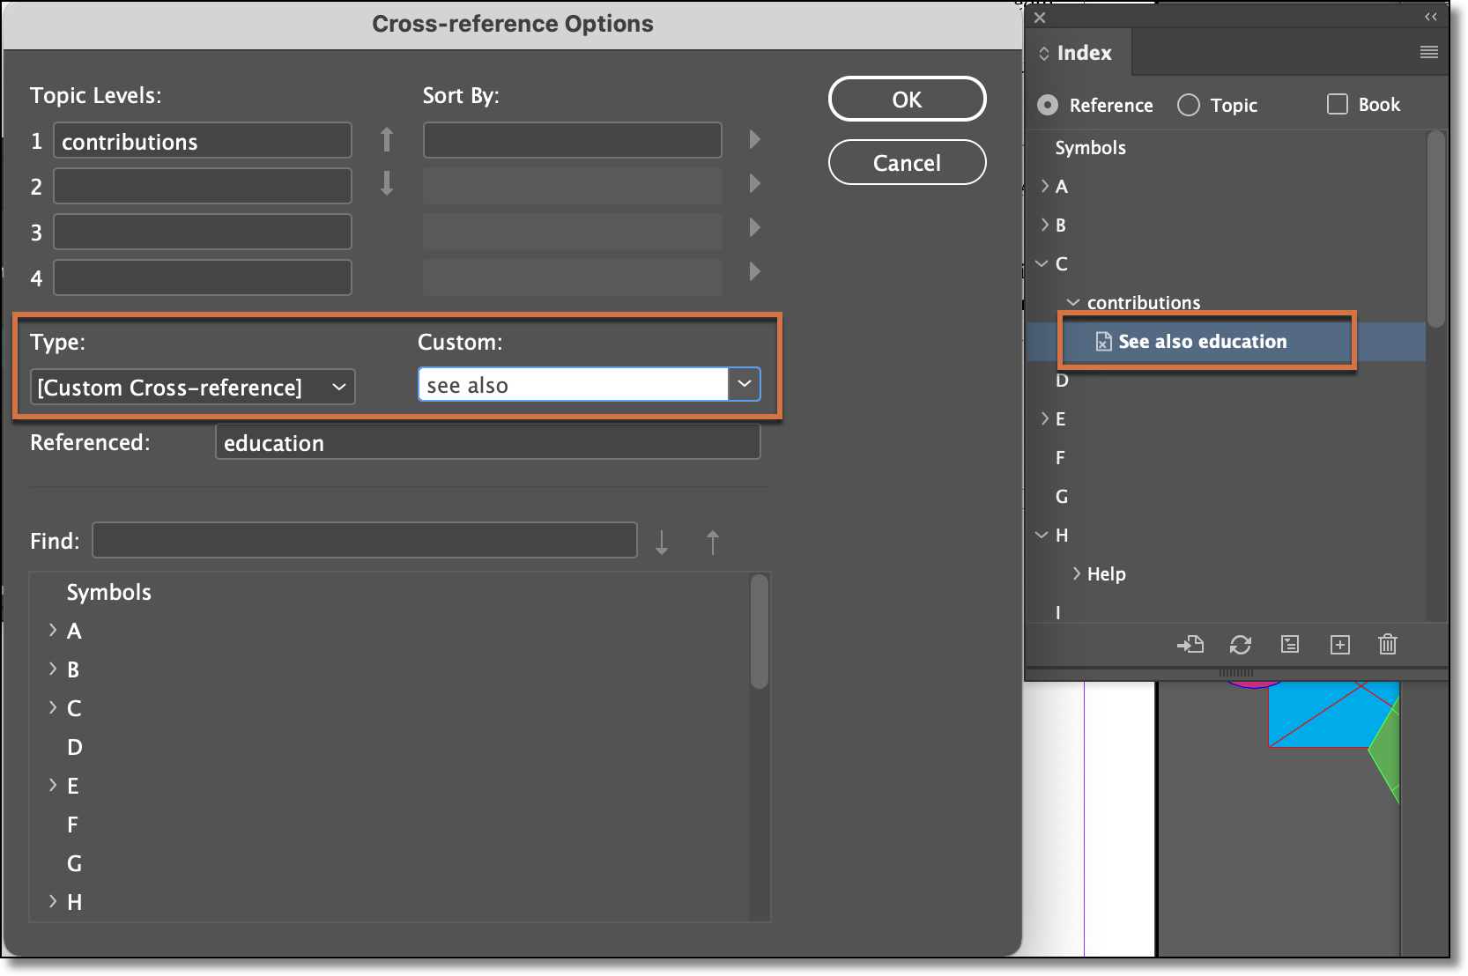Expand the Help topic under H
The image size is (1468, 976).
tap(1076, 573)
